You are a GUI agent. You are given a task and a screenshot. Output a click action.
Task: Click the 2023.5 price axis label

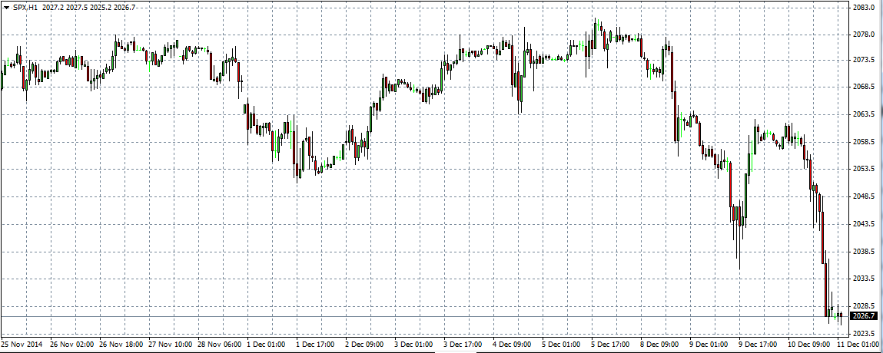pyautogui.click(x=864, y=334)
